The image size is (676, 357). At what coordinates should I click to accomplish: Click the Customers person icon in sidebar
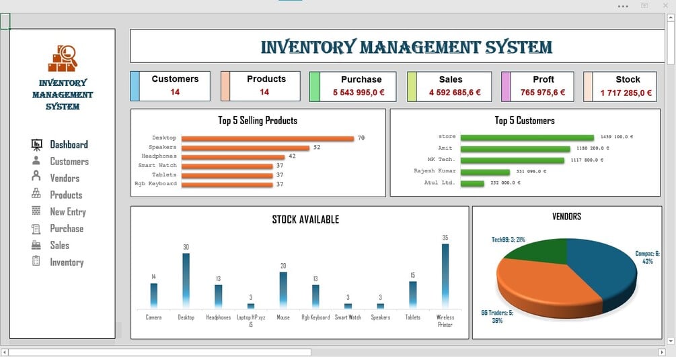[x=36, y=161]
